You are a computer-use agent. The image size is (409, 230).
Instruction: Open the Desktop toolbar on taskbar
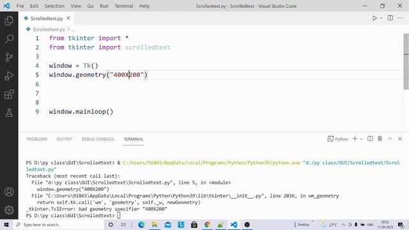click(303, 224)
